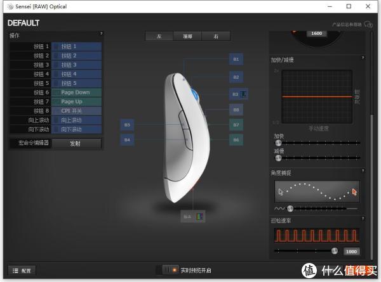The height and width of the screenshot is (282, 381).
Task: Click the 1600 CPI value field
Action: (x=317, y=34)
